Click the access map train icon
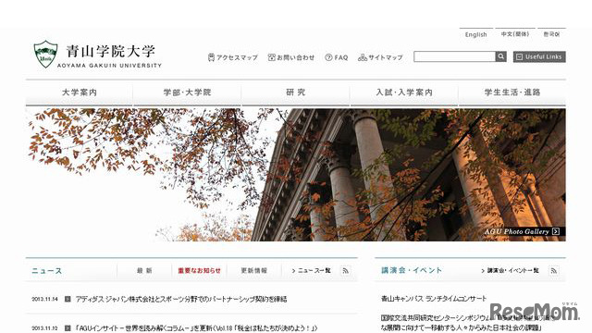This screenshot has height=333, width=592. [211, 57]
